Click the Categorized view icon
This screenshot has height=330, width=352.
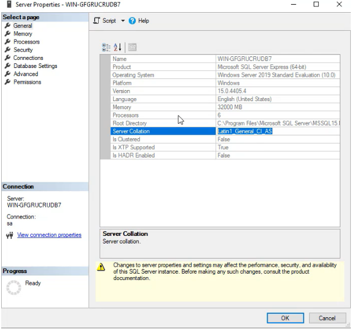106,48
